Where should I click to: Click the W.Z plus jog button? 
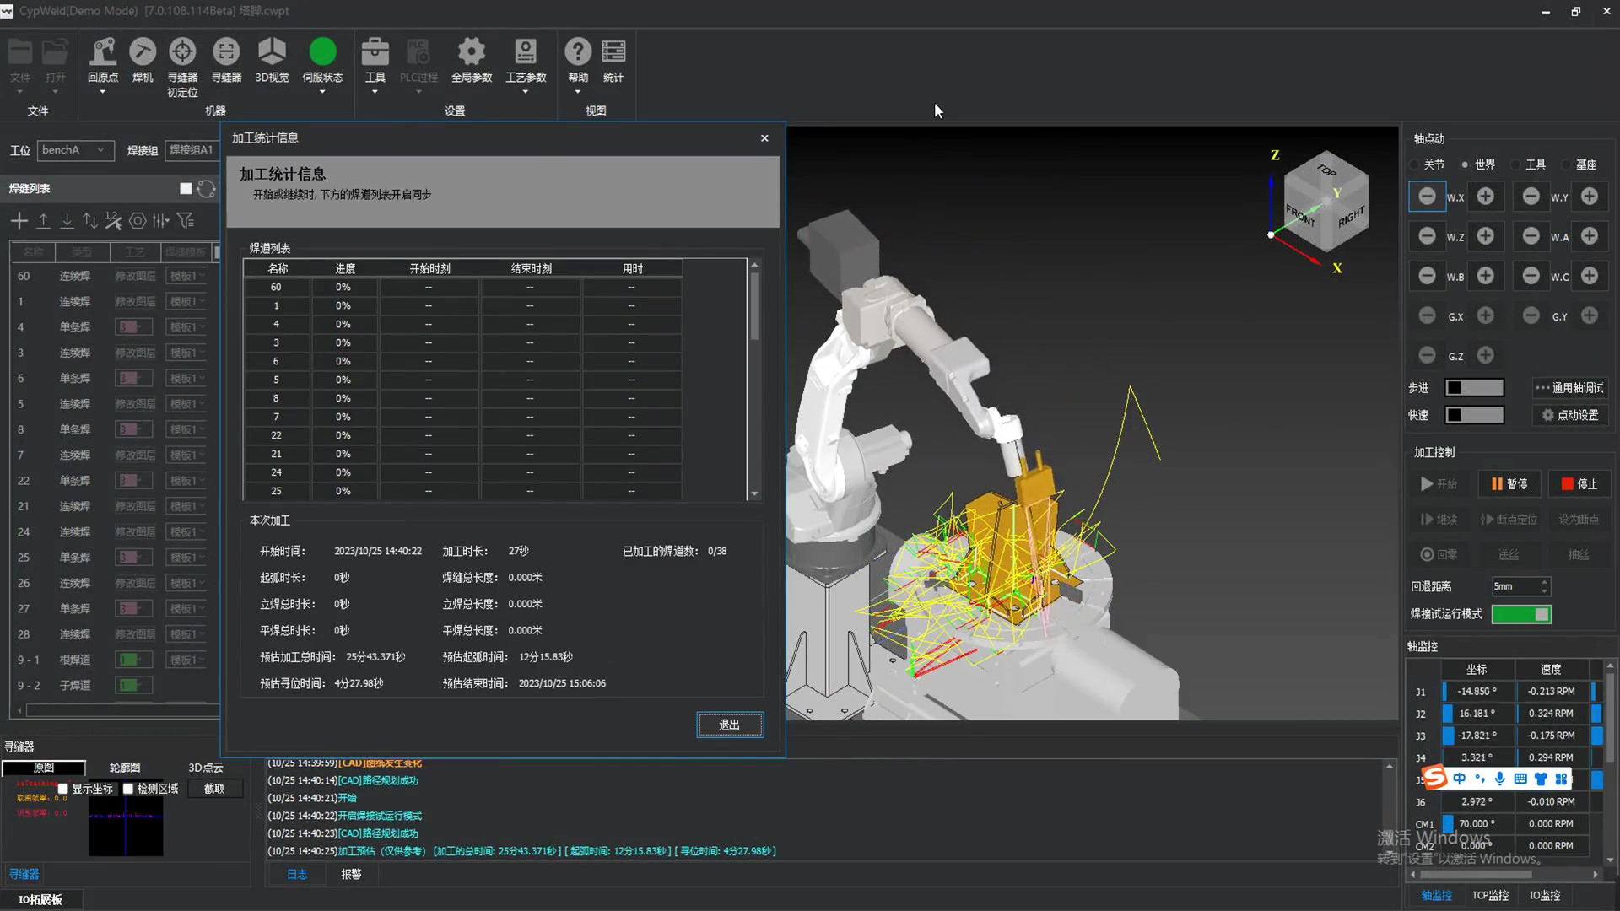(1486, 236)
